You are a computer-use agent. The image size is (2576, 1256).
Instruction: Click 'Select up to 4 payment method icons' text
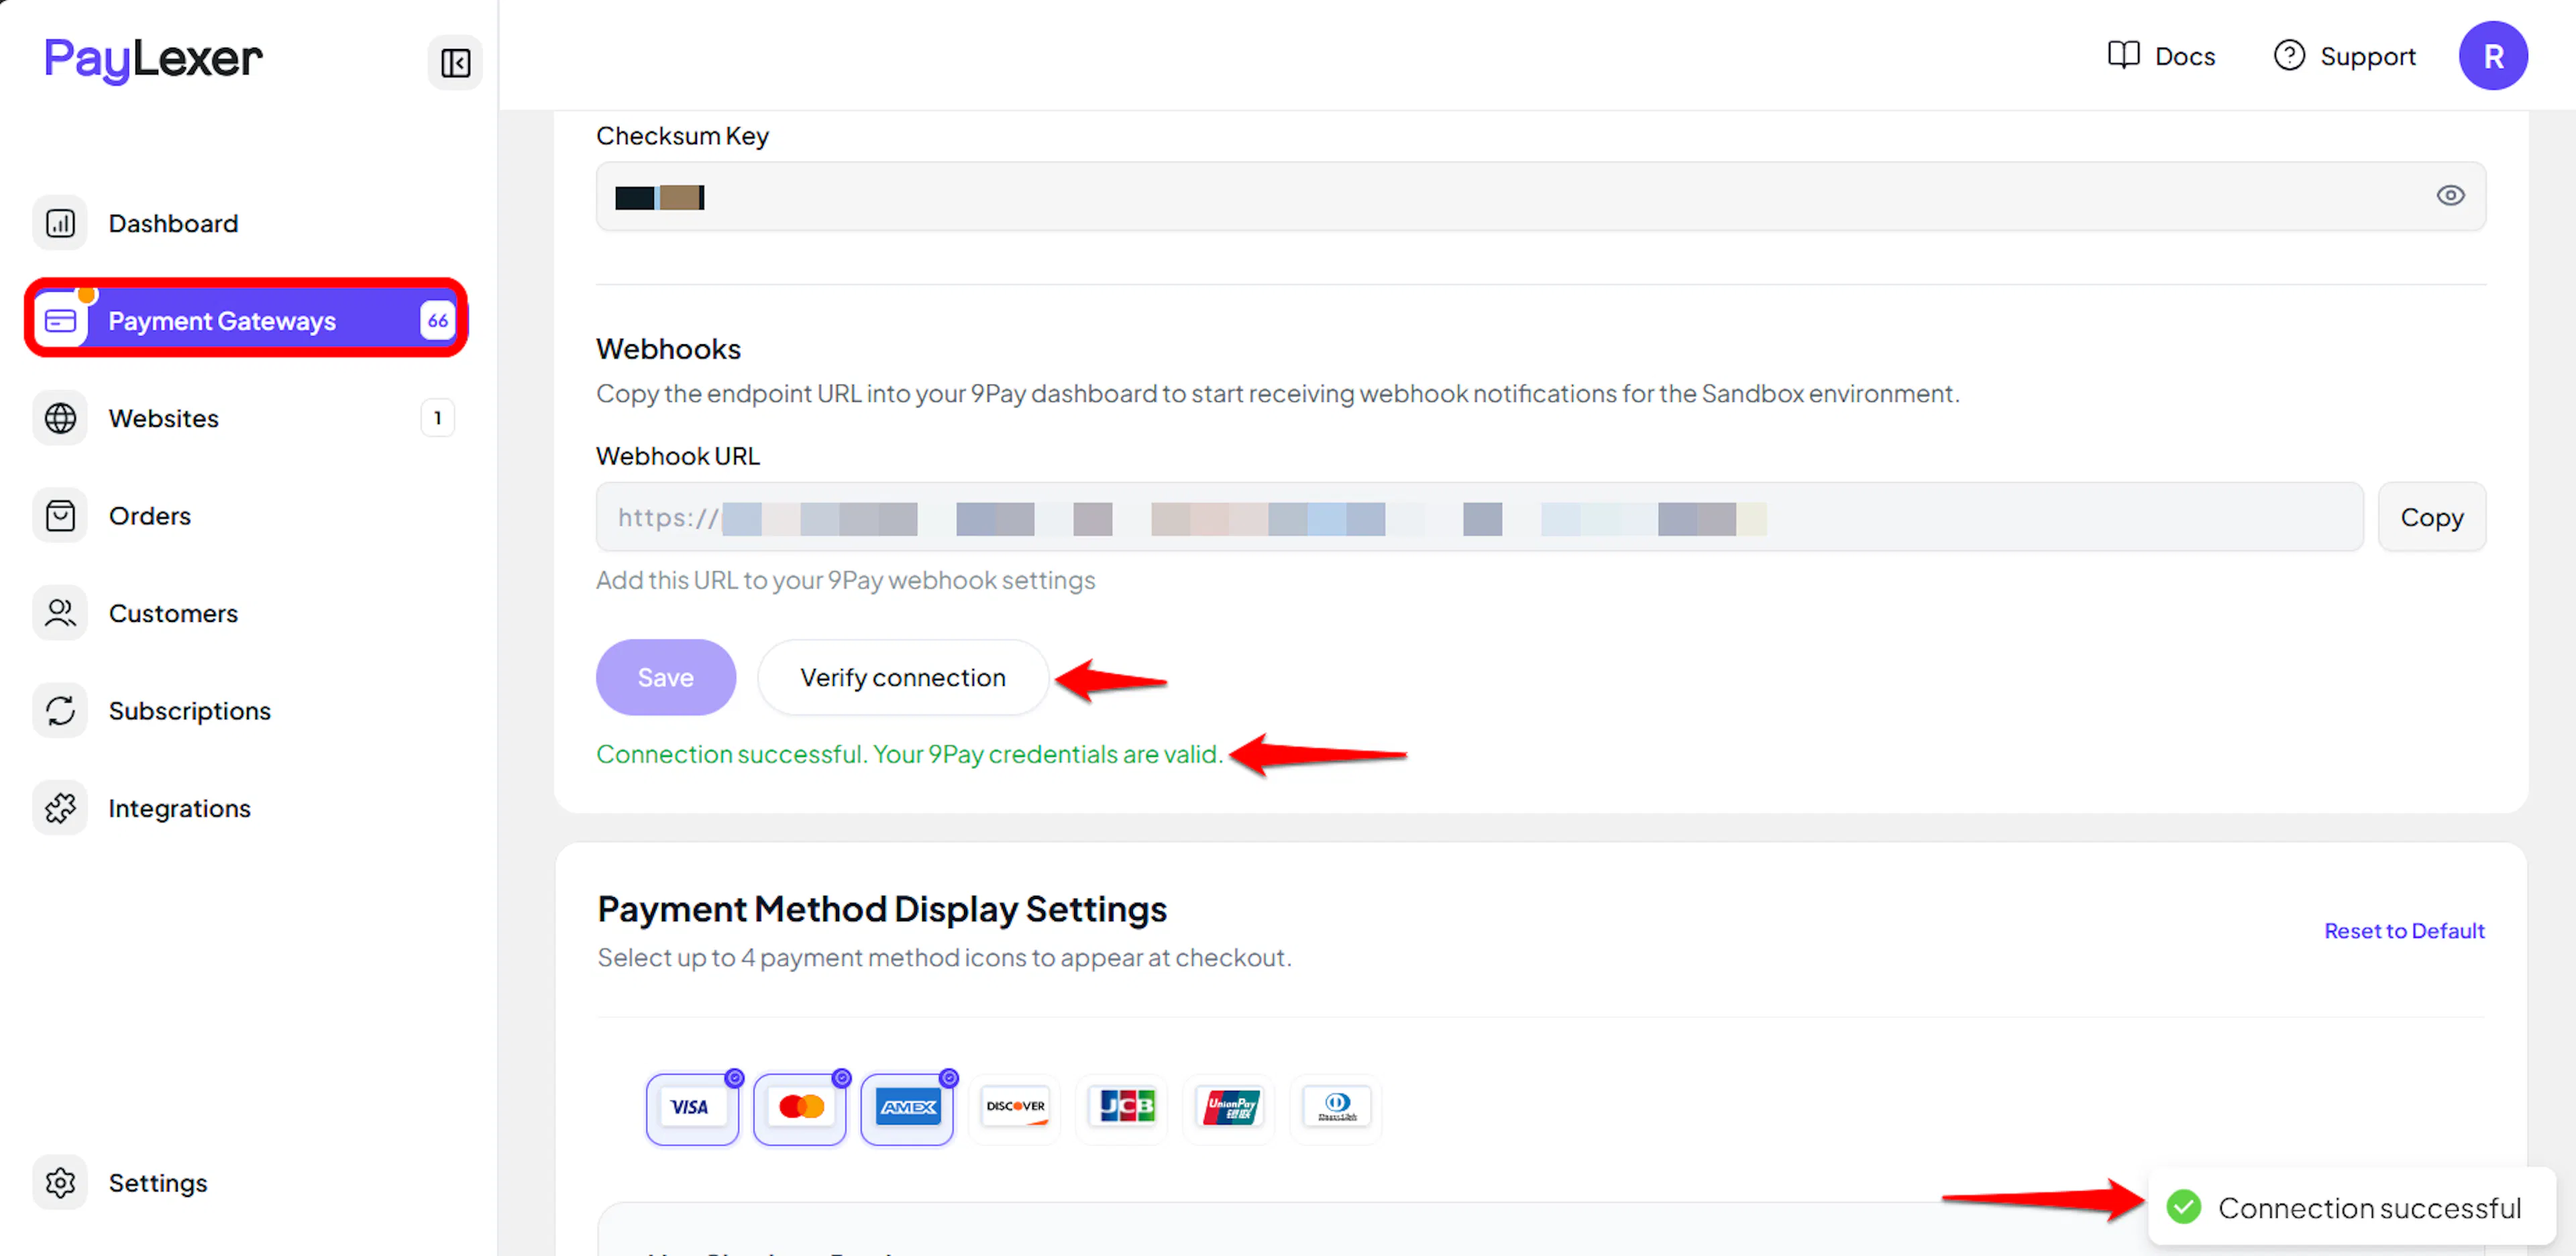[x=944, y=958]
